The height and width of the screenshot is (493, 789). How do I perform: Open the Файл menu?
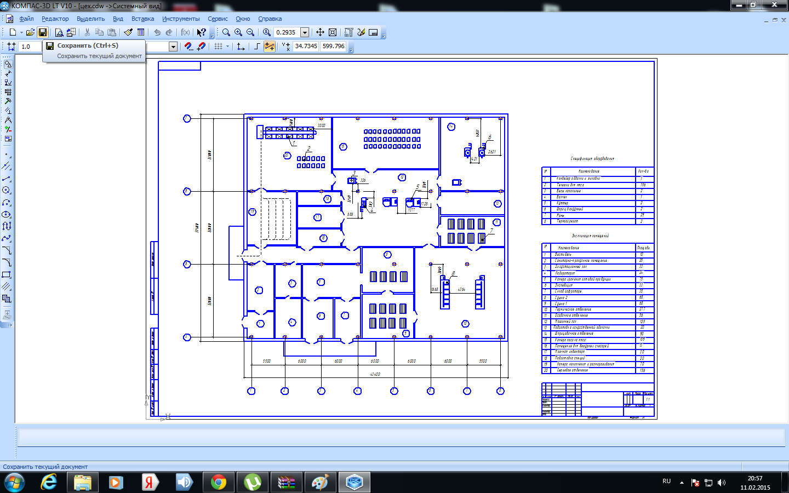[26, 19]
